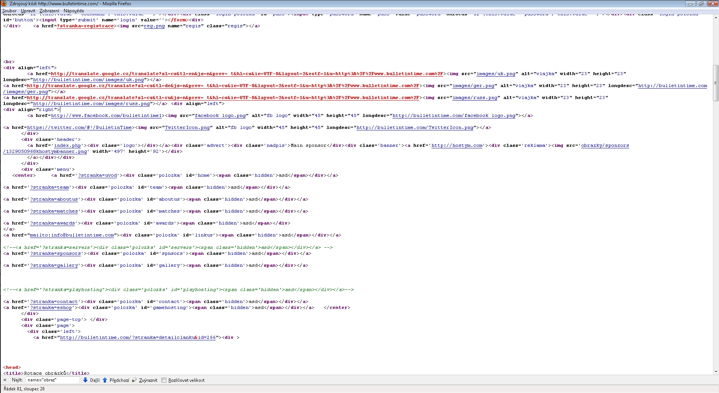Open the facebook.com/bulletintime1 link
The width and height of the screenshot is (719, 393).
coord(106,115)
